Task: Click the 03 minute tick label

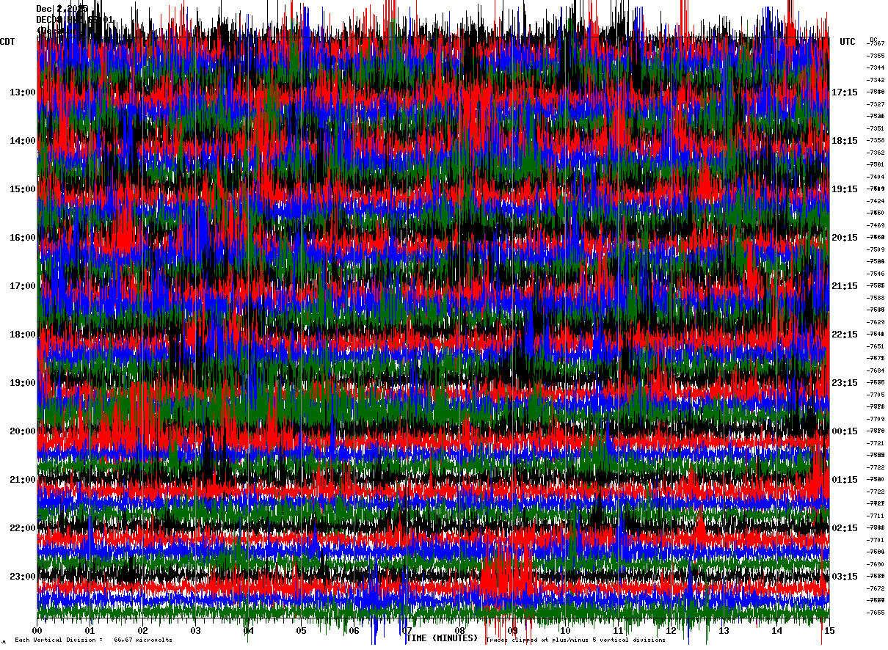Action: [x=196, y=630]
